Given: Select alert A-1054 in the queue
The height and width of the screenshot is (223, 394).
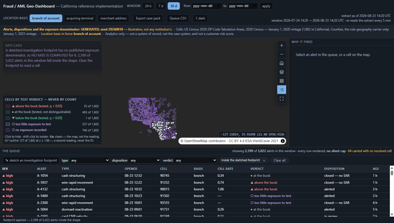Looking at the screenshot, I should (195, 176).
